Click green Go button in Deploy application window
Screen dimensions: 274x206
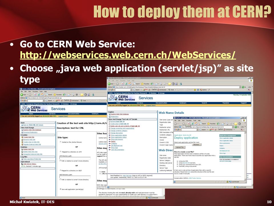(237, 127)
